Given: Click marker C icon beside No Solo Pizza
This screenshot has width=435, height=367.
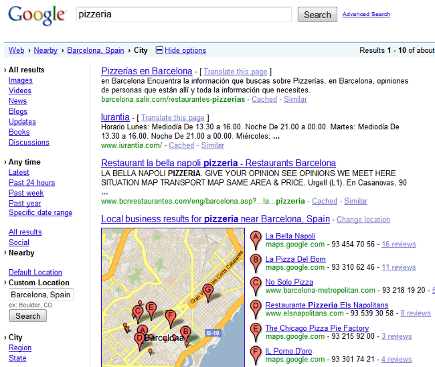Looking at the screenshot, I should [256, 286].
